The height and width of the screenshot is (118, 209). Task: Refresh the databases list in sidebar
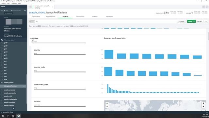[x=25, y=10]
